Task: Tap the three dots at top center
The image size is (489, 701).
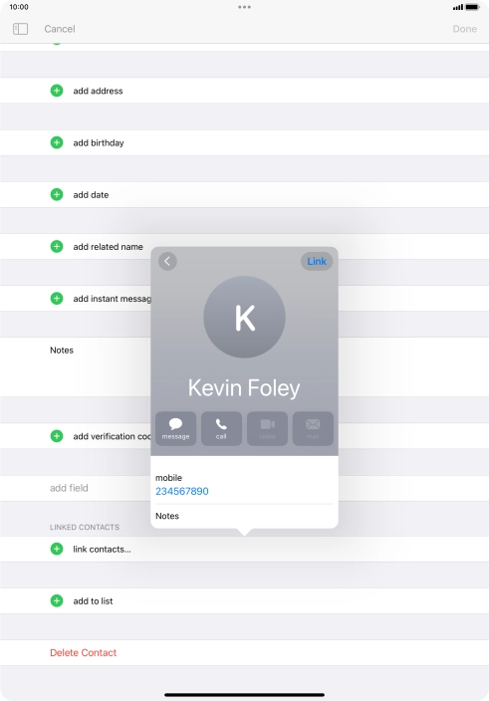Action: [245, 7]
